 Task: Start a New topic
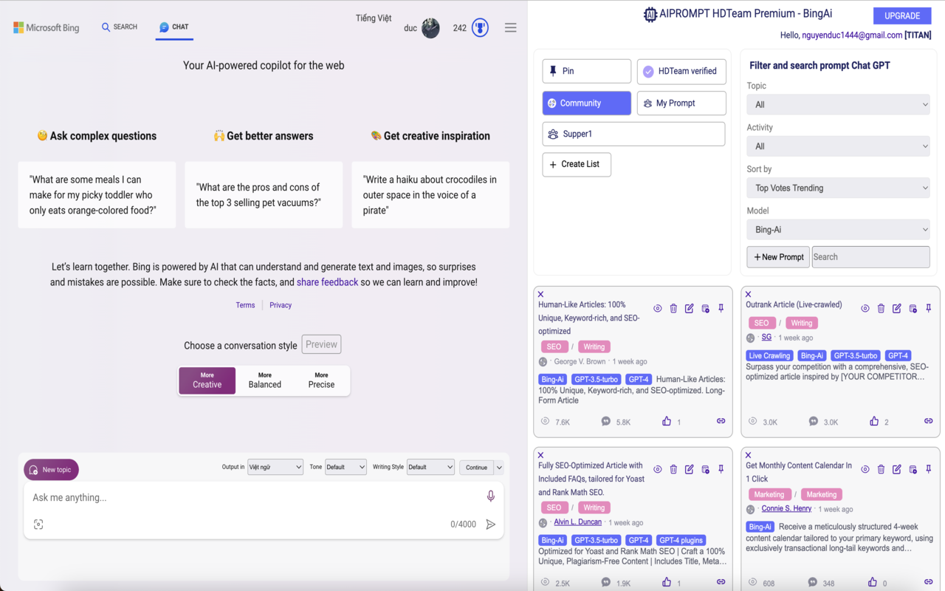[x=51, y=470]
